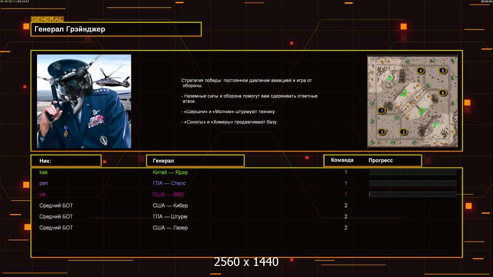The image size is (493, 277).
Task: Select start position 6 on the minimap
Action: [x=443, y=93]
